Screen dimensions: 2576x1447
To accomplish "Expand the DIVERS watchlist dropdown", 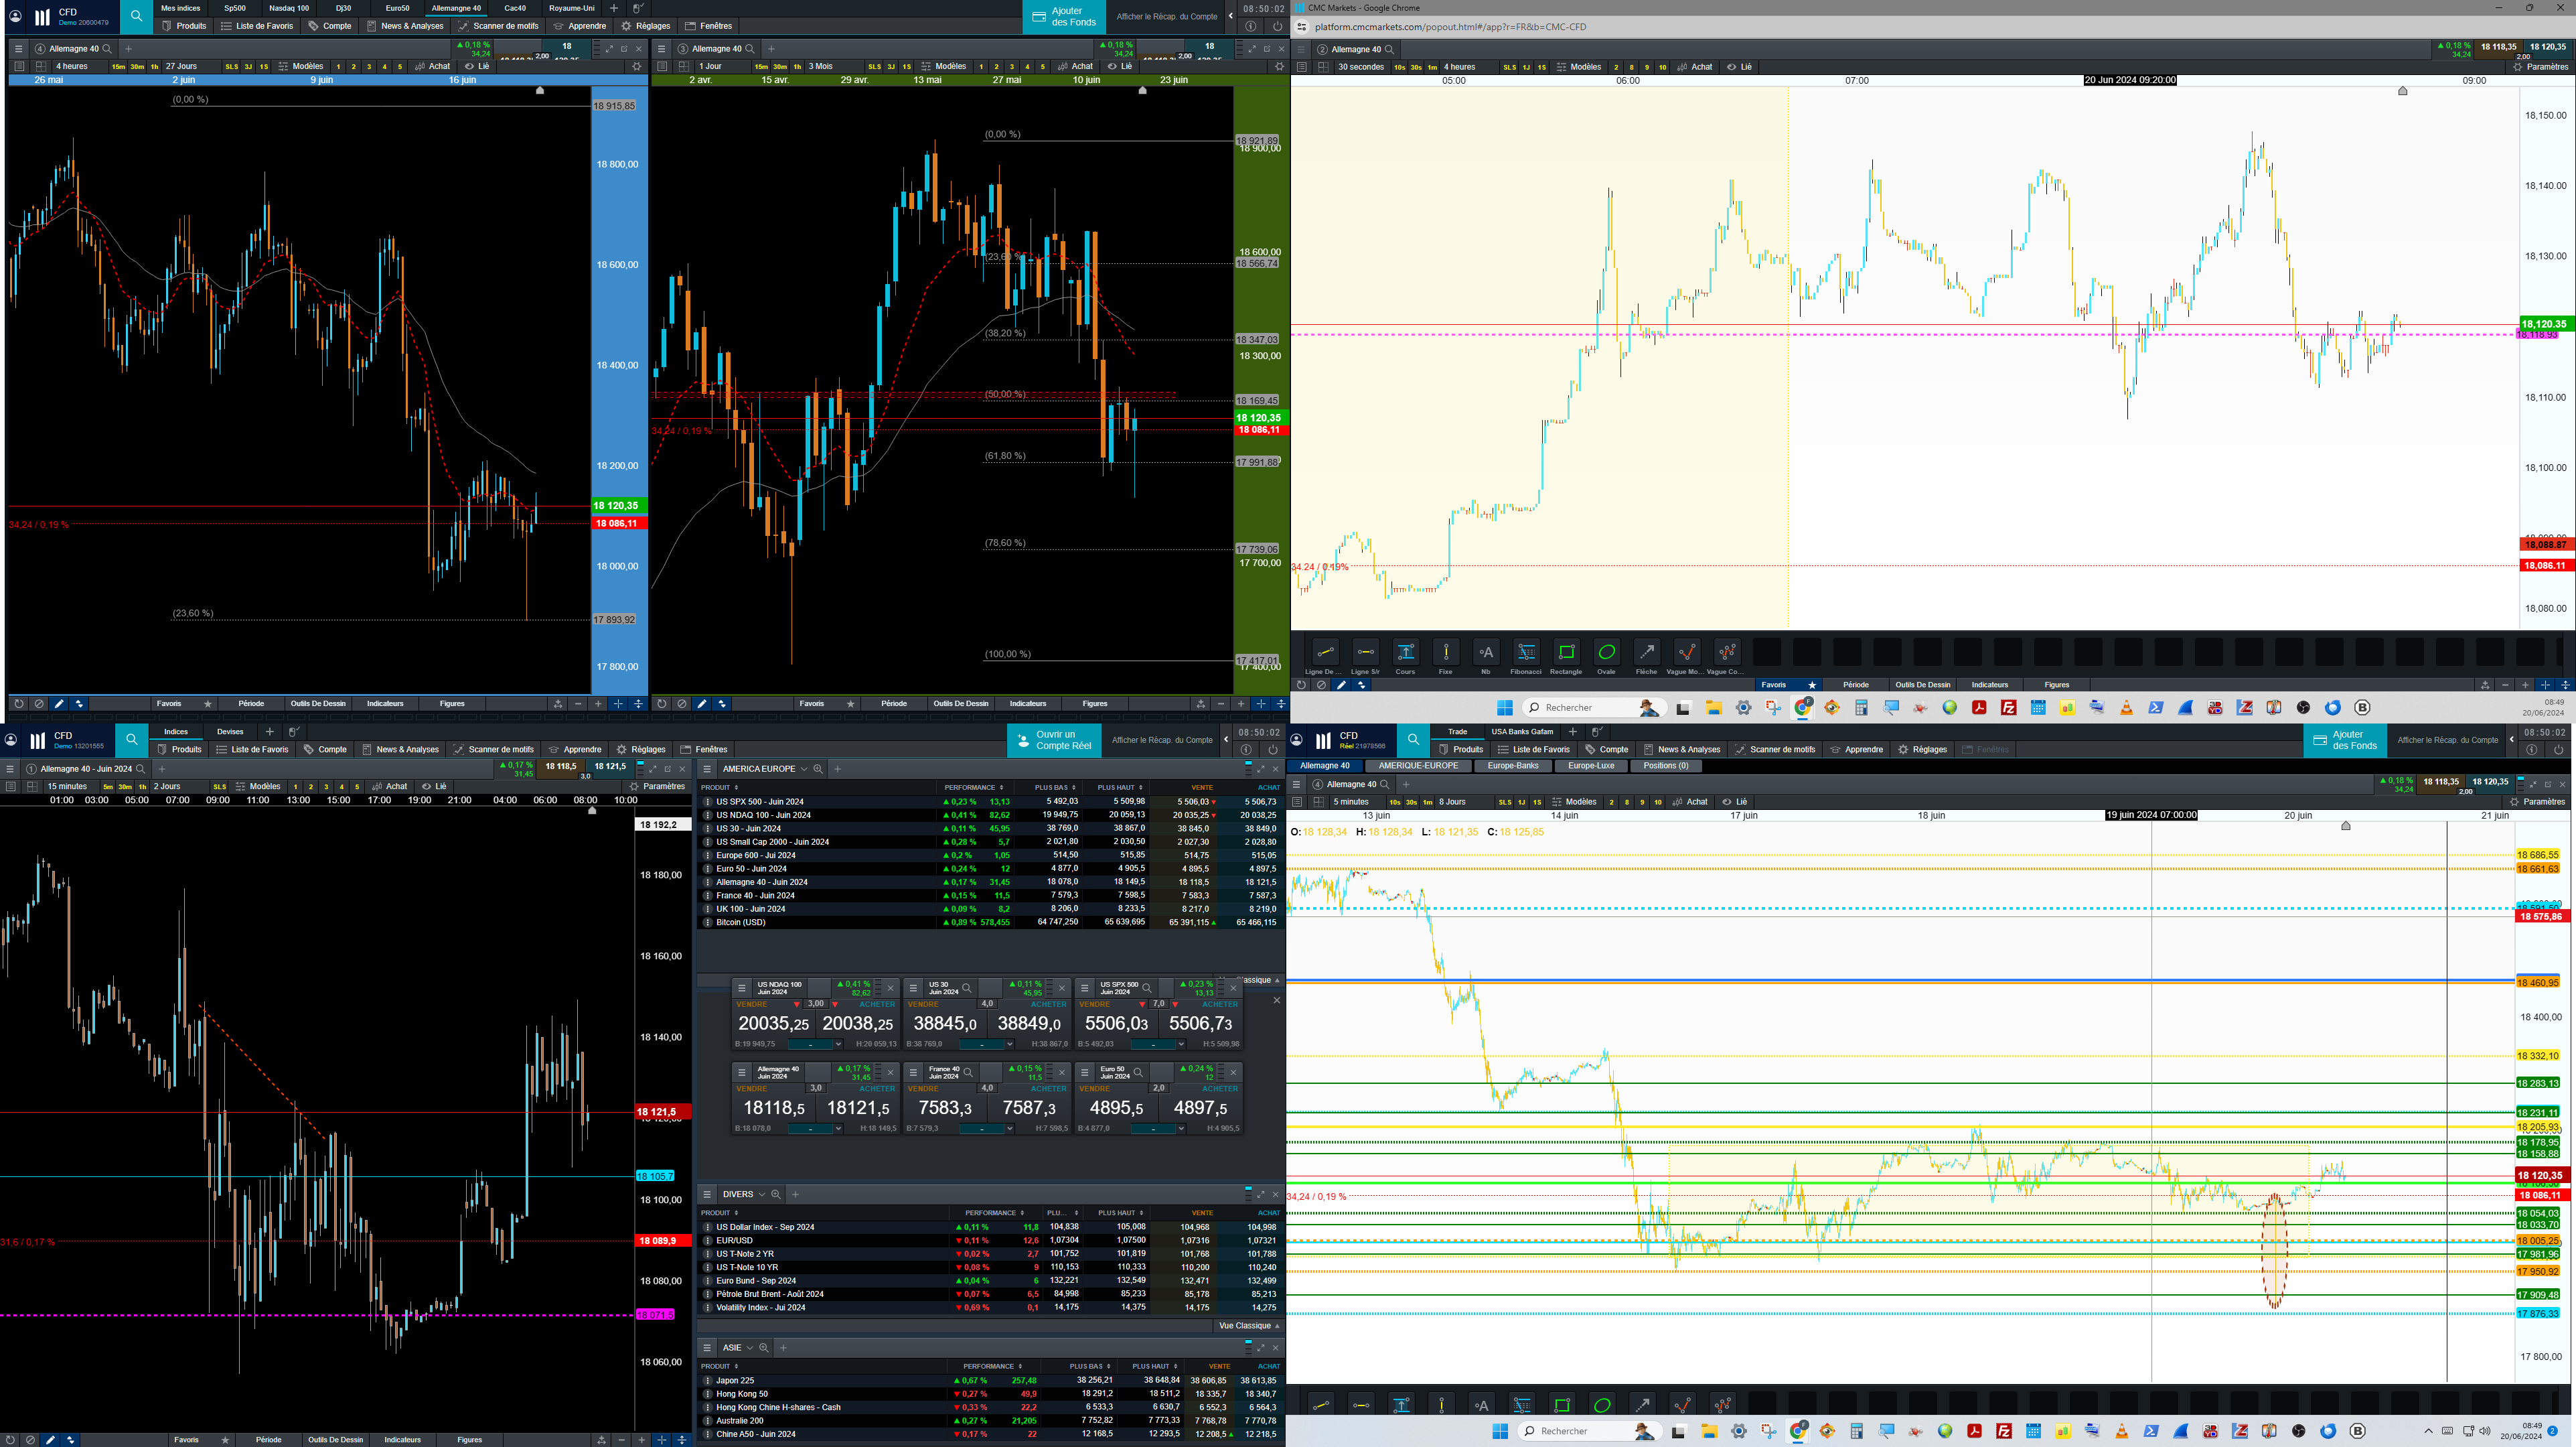I will pyautogui.click(x=761, y=1195).
